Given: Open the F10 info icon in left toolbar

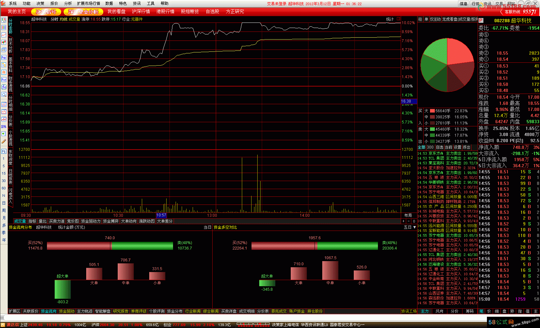Looking at the screenshot, I should 4,58.
